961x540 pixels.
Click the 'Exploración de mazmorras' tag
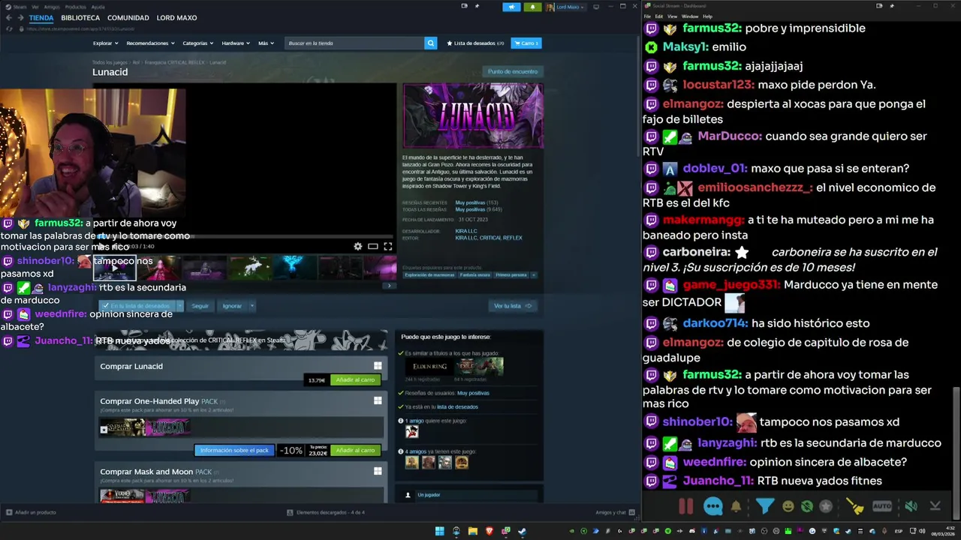429,275
